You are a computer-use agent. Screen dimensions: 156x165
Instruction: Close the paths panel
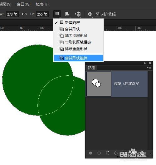(150, 63)
